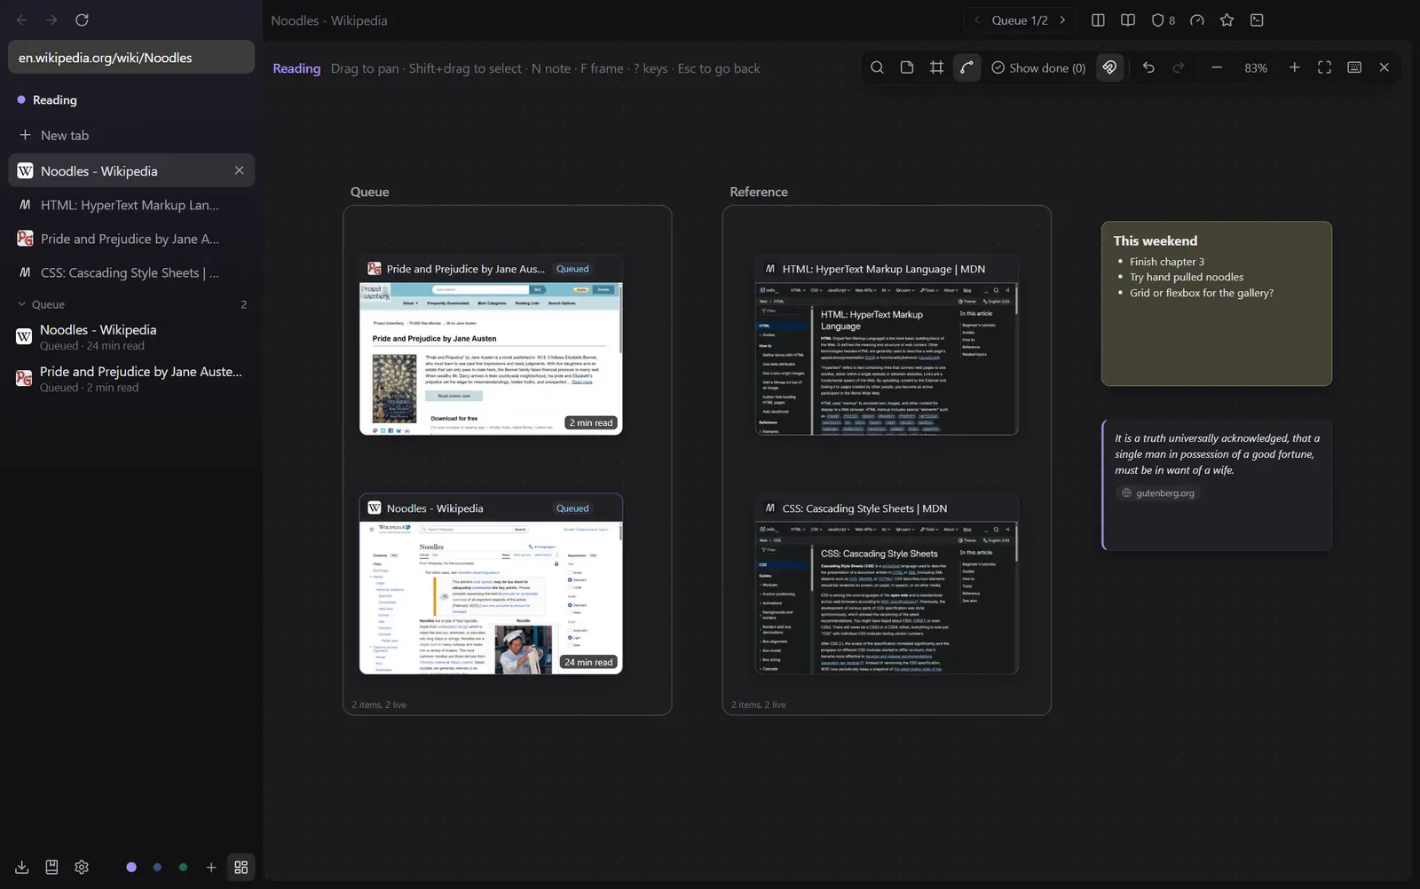Add a new note with the note icon
Screen dimensions: 1420x889
(907, 67)
